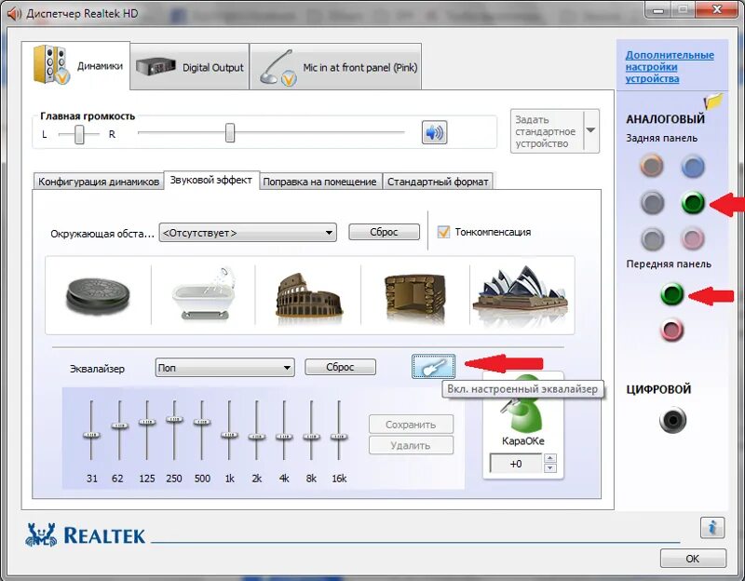Toggle the Тонкомпенсация checkbox

pos(443,232)
